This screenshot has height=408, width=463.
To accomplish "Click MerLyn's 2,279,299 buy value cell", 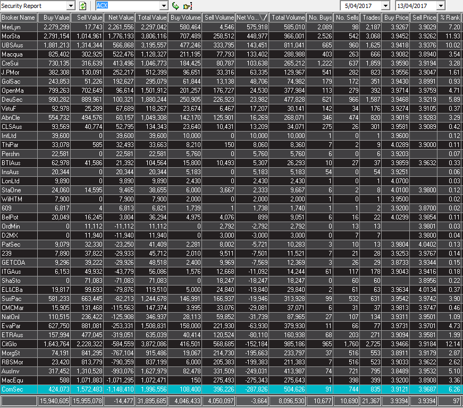I will pos(54,27).
